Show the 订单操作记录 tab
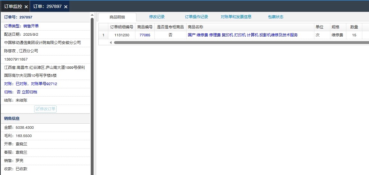Viewport: 369px width, 175px height. (196, 17)
